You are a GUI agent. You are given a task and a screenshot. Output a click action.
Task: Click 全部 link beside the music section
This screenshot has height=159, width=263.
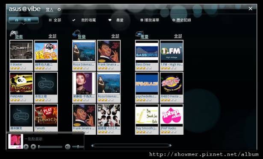tap(115, 36)
